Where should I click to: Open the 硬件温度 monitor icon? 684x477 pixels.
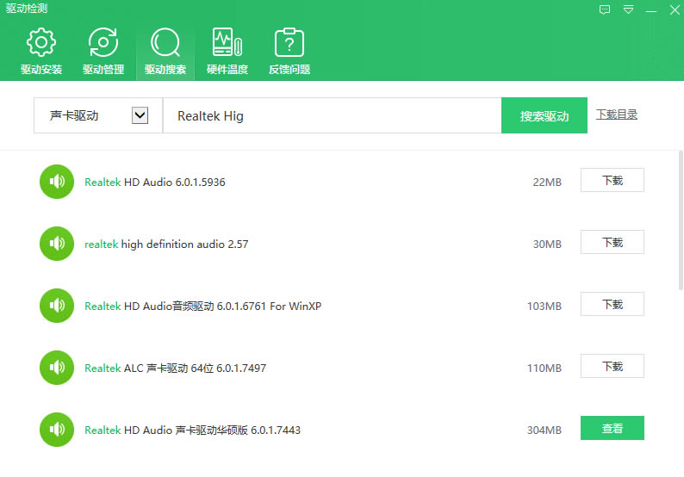(x=227, y=42)
